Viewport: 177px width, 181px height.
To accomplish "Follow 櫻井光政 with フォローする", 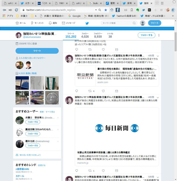I will coord(33,146).
